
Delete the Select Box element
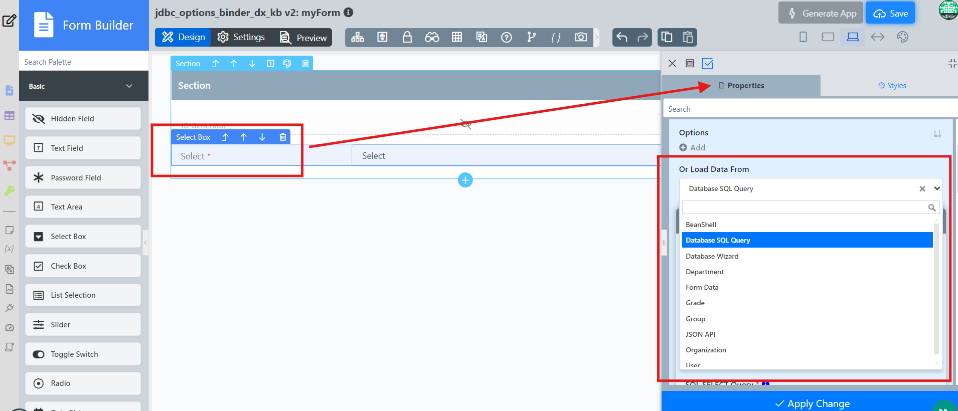click(x=283, y=137)
